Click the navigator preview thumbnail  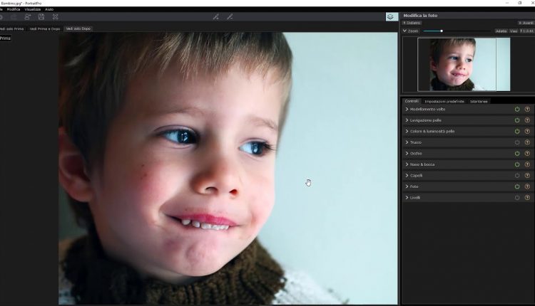tap(464, 64)
